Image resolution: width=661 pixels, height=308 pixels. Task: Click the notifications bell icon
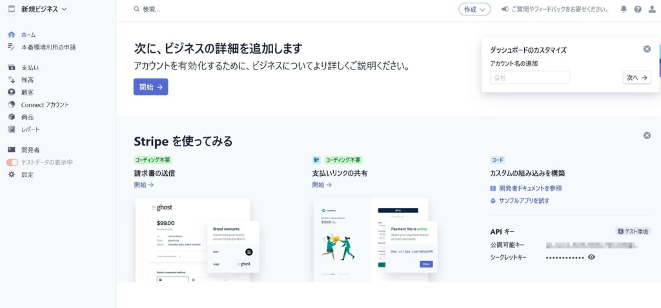pos(624,9)
